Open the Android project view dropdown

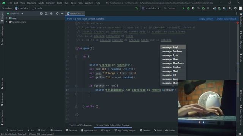click(15, 14)
